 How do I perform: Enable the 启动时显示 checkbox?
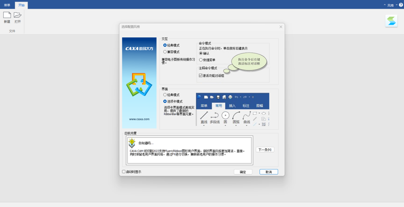pos(124,172)
